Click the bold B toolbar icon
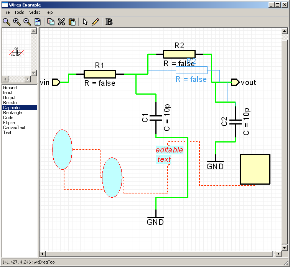This screenshot has height=267, width=290. tap(109, 21)
